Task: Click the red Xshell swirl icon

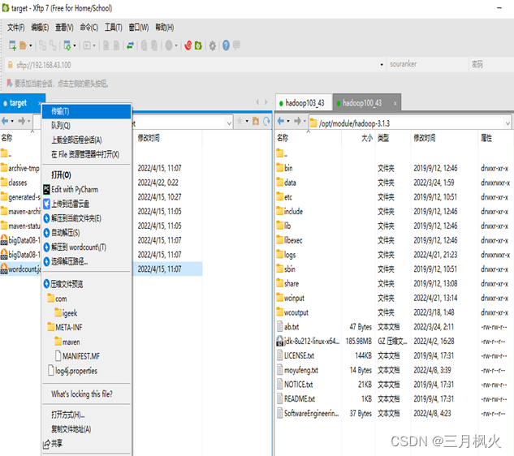Action: click(188, 45)
